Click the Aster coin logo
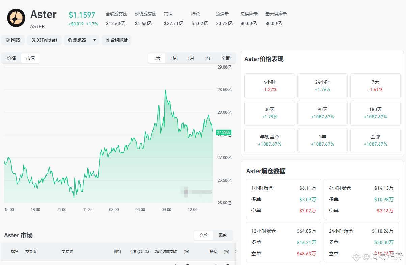The image size is (406, 265). (x=16, y=18)
